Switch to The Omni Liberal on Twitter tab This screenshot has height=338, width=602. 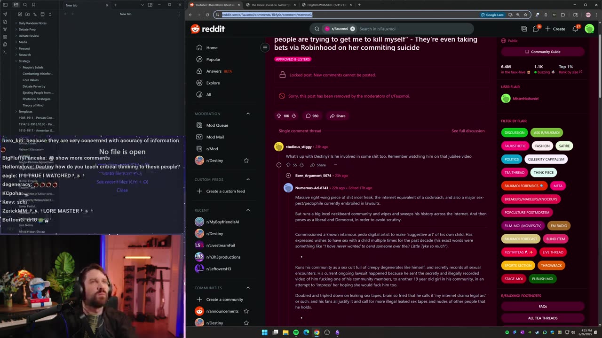coord(270,5)
